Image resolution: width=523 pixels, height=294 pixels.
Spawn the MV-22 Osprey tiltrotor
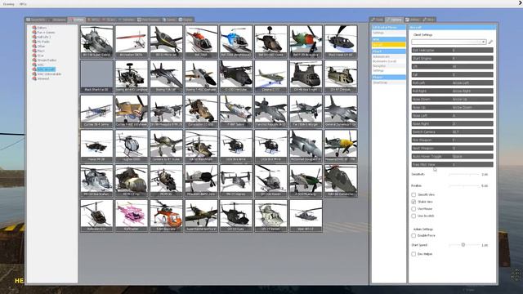click(x=236, y=180)
